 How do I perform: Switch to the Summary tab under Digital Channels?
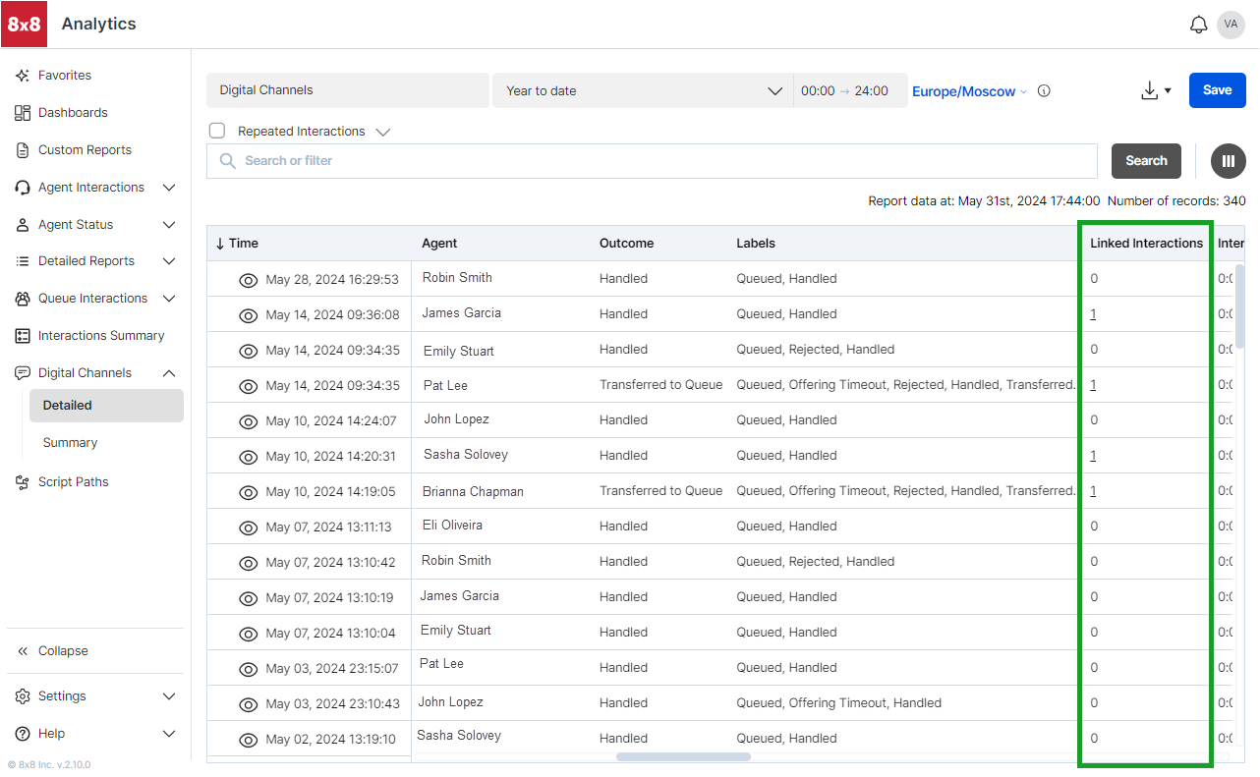point(70,442)
